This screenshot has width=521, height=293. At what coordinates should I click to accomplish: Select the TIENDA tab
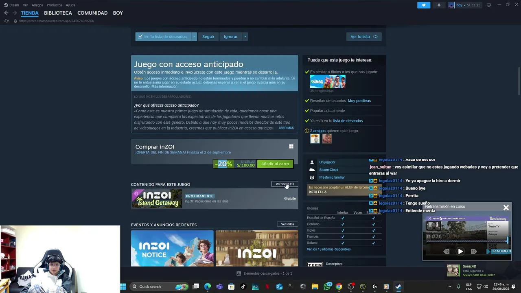click(x=30, y=13)
